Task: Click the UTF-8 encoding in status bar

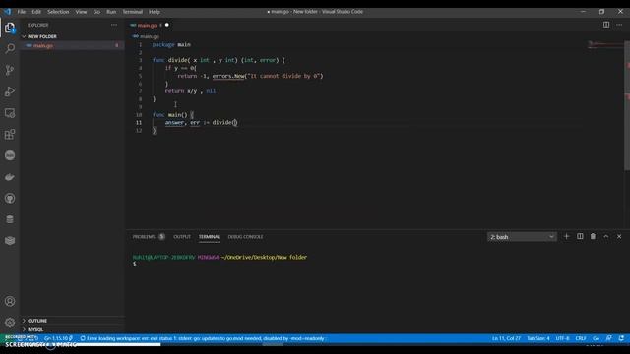Action: [562, 338]
